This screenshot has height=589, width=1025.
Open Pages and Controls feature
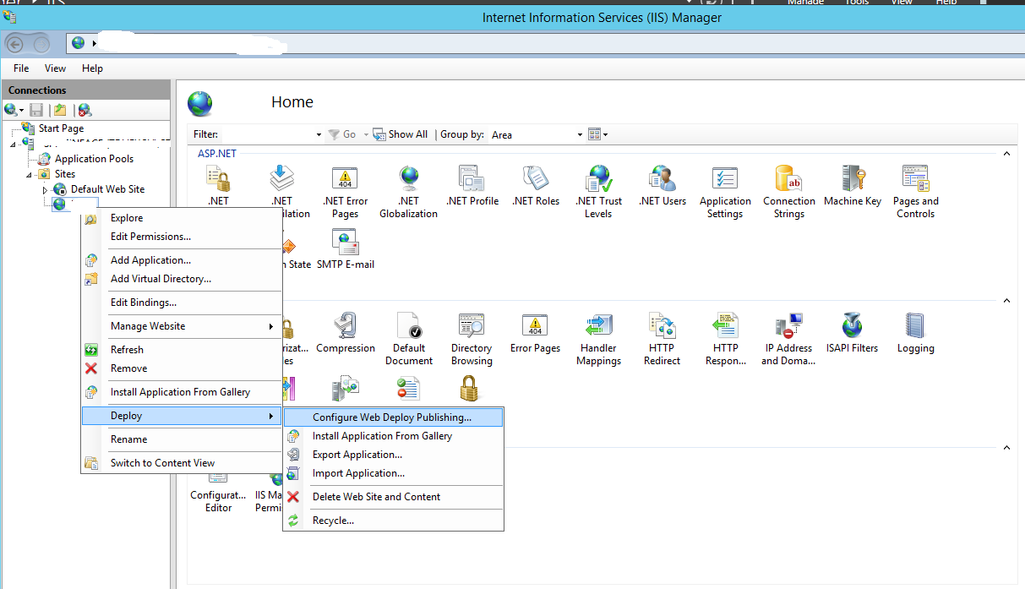coord(916,192)
